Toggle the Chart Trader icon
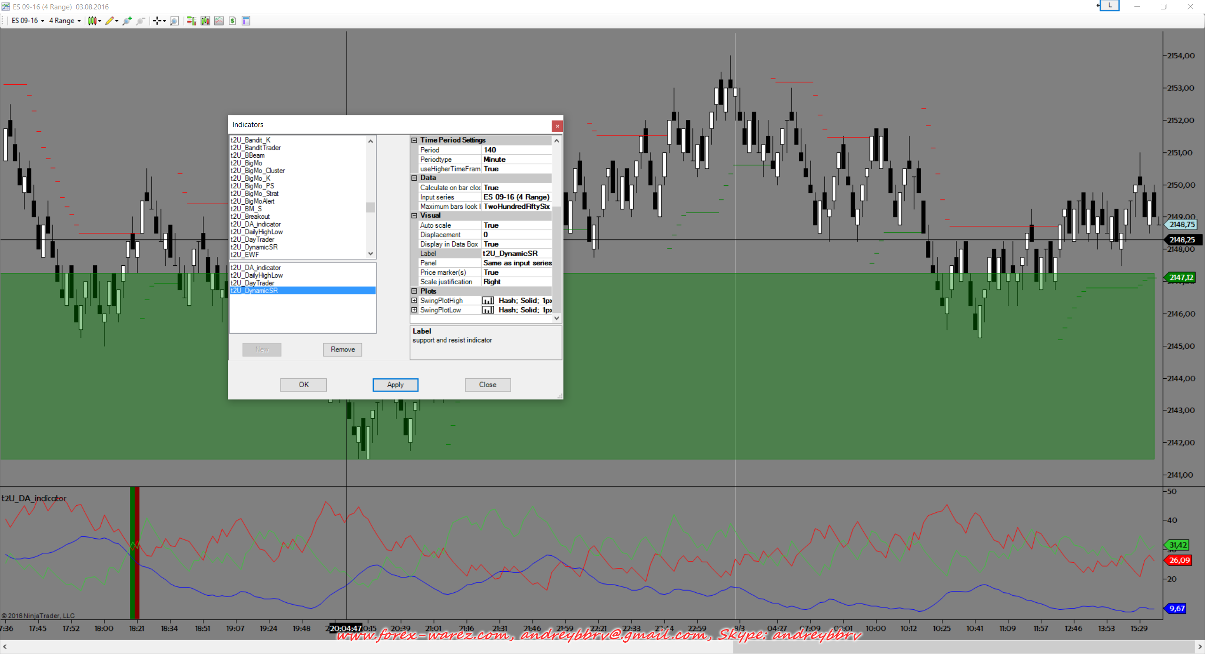The height and width of the screenshot is (654, 1205). tap(191, 21)
